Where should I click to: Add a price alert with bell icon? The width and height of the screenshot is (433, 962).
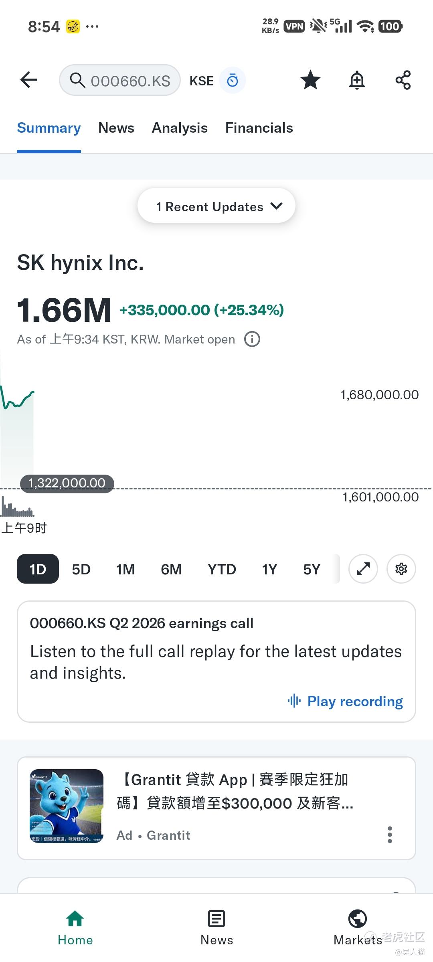click(x=357, y=80)
